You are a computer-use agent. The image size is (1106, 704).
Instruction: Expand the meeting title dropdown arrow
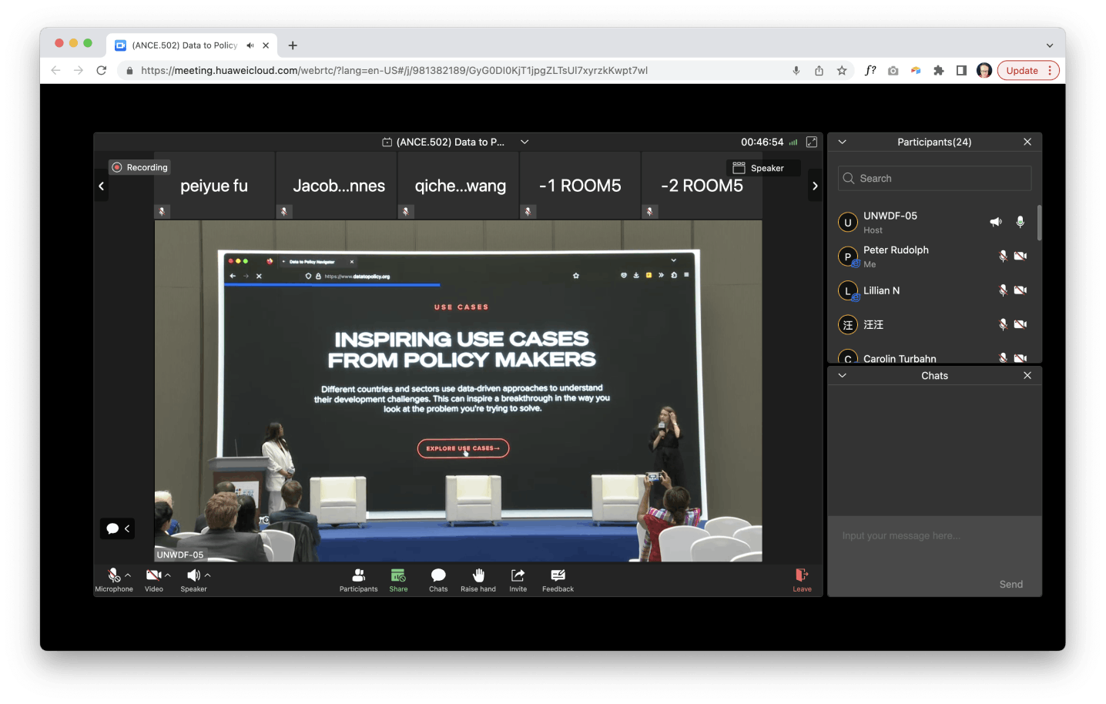pos(525,142)
